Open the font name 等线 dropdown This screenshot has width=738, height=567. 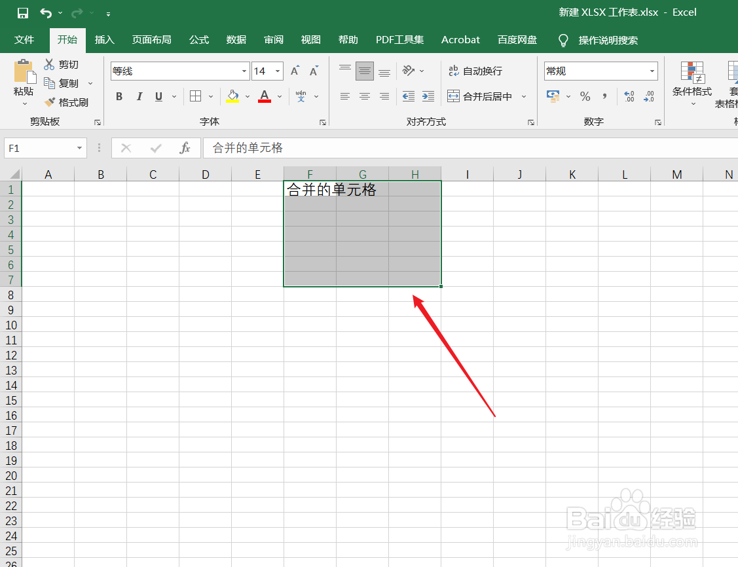tap(244, 71)
